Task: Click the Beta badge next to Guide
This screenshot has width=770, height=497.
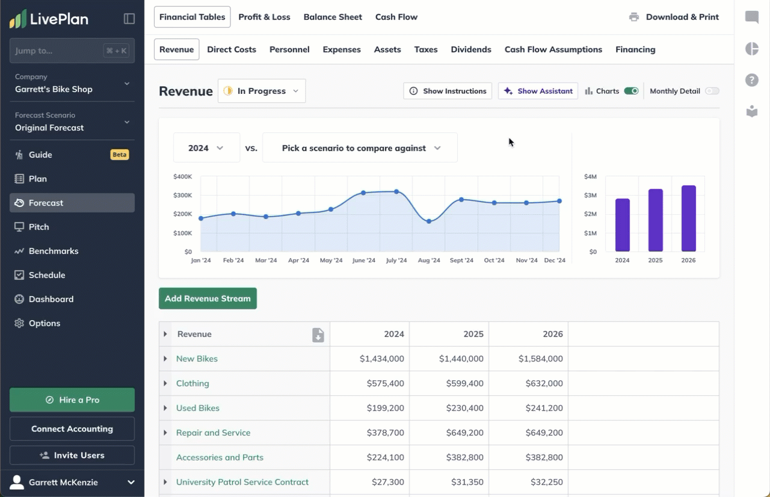Action: (120, 155)
